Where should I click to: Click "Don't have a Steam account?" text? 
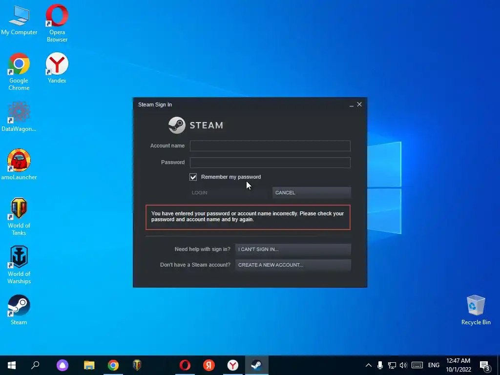tap(195, 265)
